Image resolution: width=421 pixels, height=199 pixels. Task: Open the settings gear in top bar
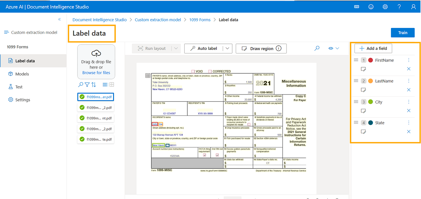click(x=385, y=7)
